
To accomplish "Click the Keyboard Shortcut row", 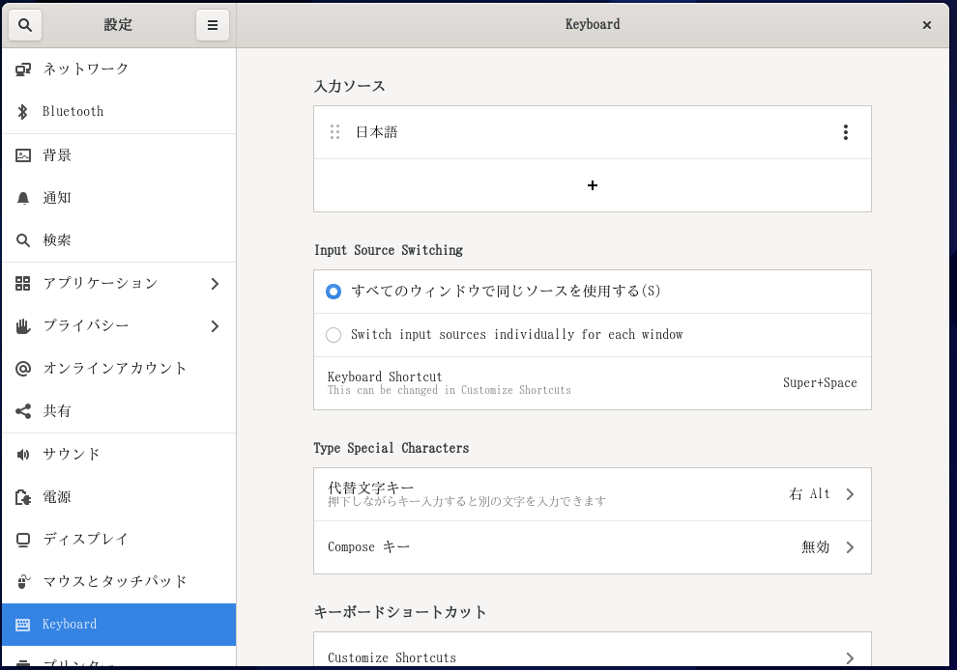I will tap(592, 383).
